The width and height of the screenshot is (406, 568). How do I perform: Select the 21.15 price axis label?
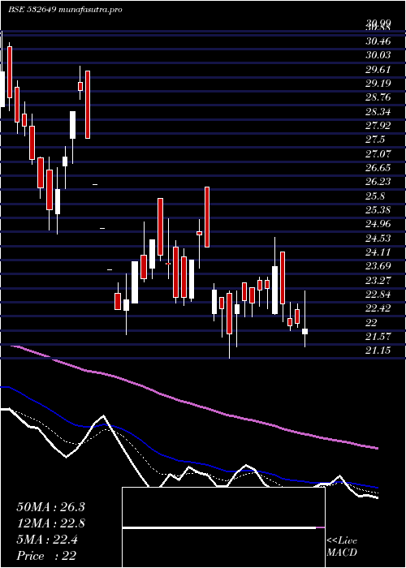pos(378,351)
